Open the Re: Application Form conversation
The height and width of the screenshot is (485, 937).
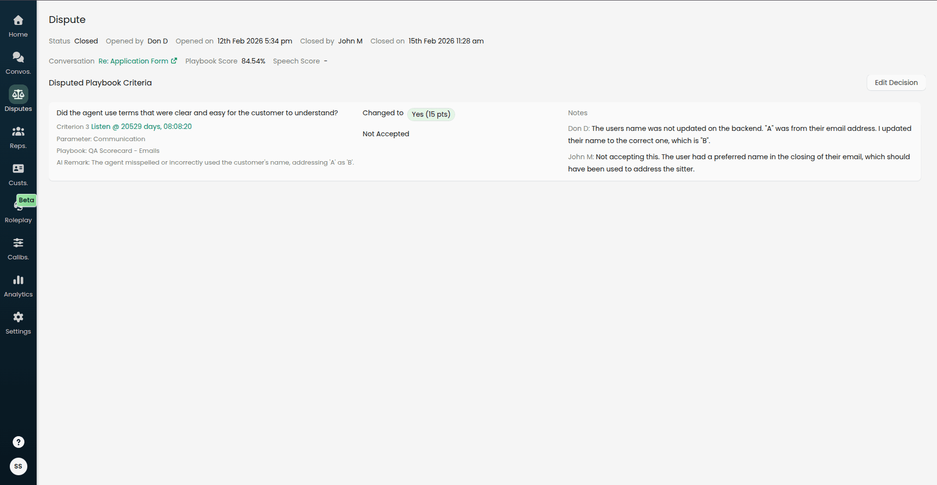pos(132,61)
